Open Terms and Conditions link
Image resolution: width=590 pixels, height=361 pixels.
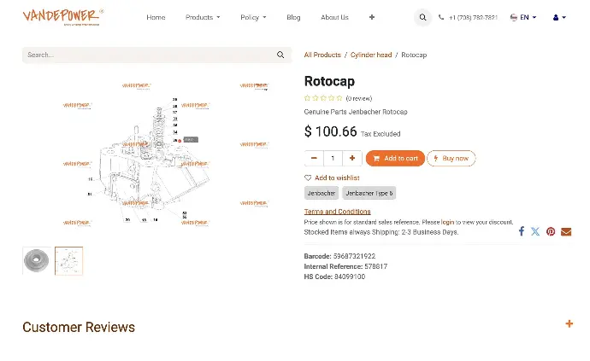point(337,212)
